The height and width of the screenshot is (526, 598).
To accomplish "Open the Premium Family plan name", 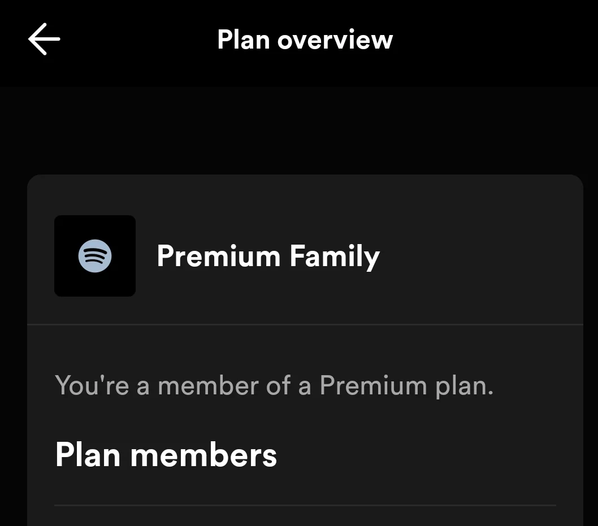I will (x=268, y=257).
